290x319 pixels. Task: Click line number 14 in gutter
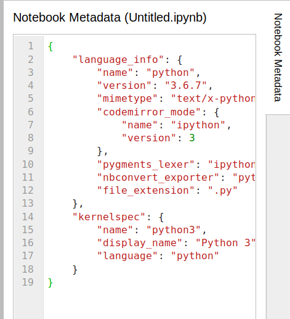(x=28, y=217)
